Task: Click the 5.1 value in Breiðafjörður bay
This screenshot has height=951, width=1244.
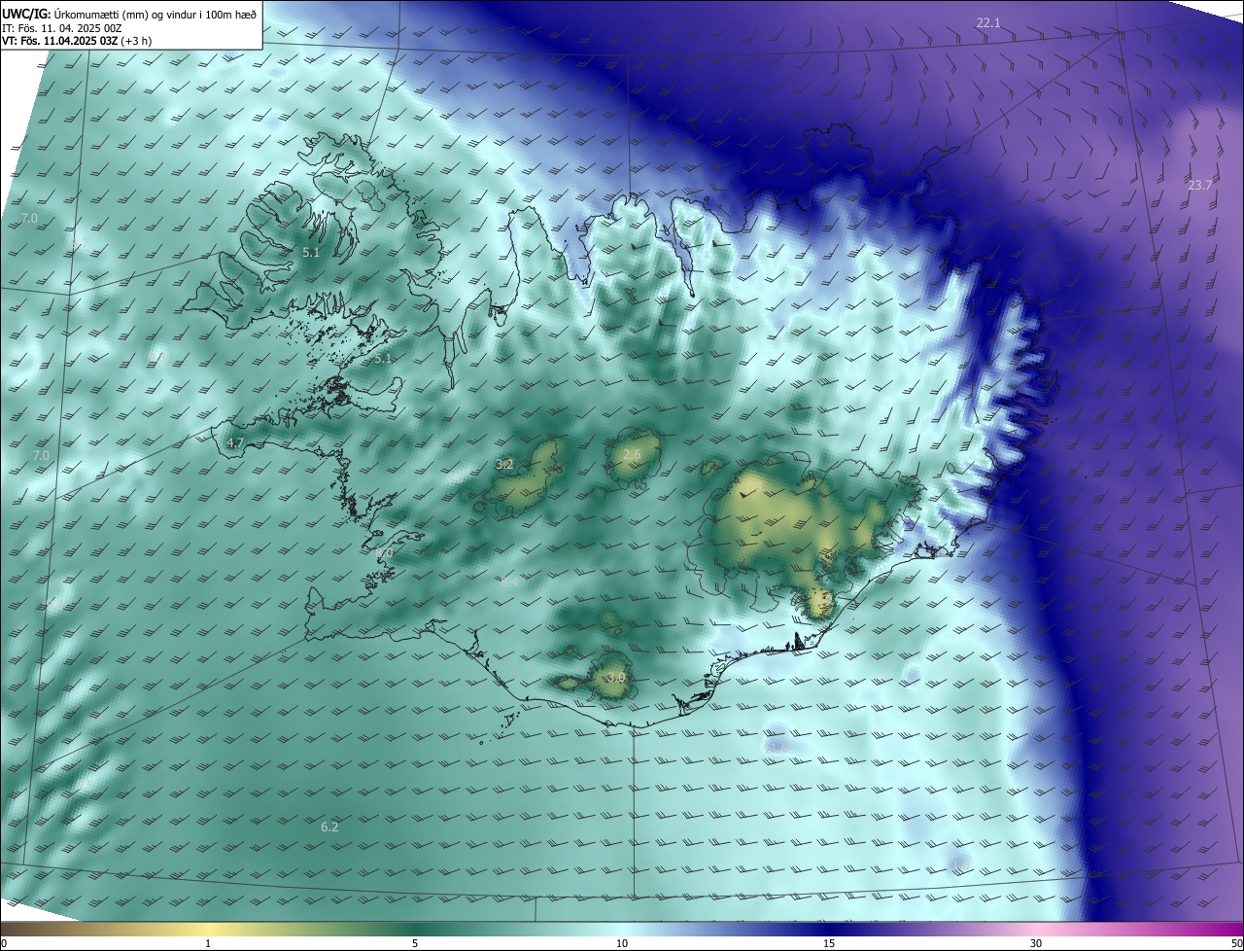Action: 383,358
